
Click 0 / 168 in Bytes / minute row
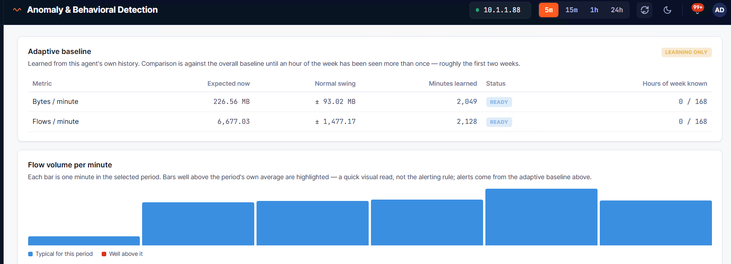[x=693, y=102]
